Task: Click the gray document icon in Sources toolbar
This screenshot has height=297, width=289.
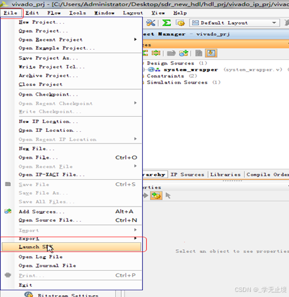Action: point(198,53)
